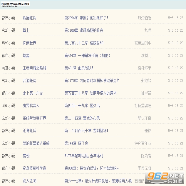Read chapter 5172章咖啡见底,素年锦时
Screen dimensions: 186x186
click(84, 156)
